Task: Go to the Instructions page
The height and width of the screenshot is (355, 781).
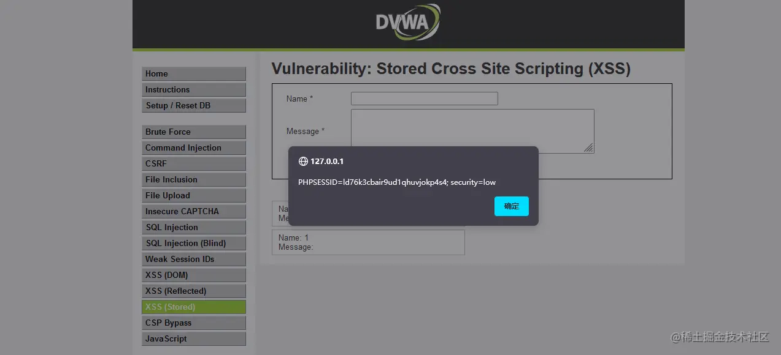Action: click(x=194, y=89)
